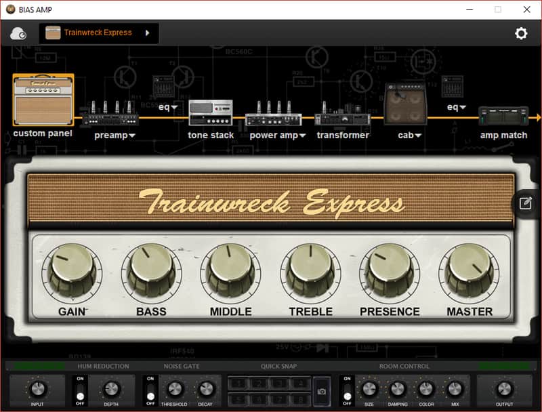Click the INPUT level knob

pyautogui.click(x=38, y=389)
